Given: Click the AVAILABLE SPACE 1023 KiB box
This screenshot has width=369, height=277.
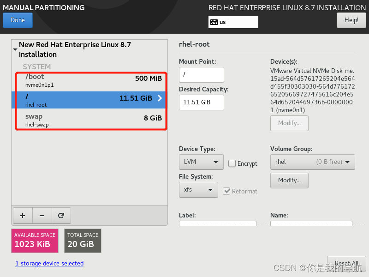Looking at the screenshot, I should coord(35,241).
